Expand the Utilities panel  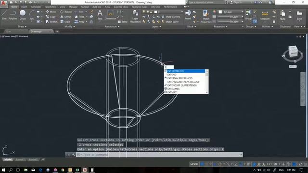click(268, 26)
